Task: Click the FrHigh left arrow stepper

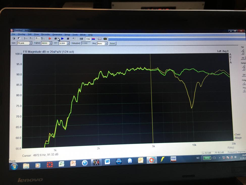Action: pos(243,84)
